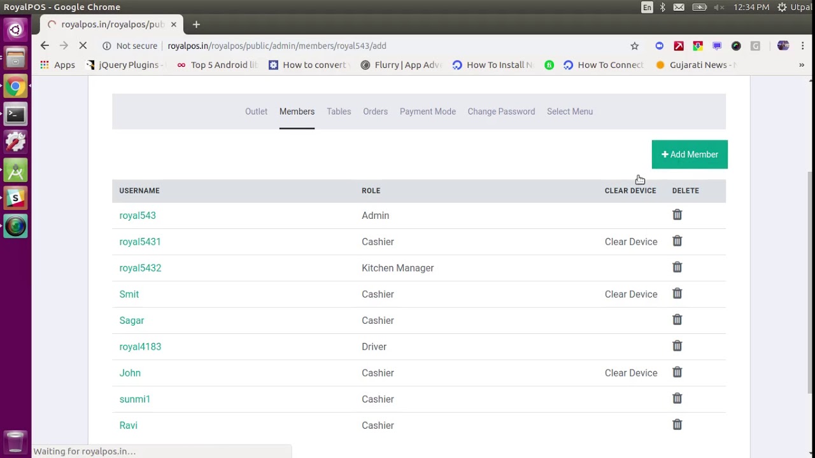
Task: Show more bookmarks with chevron
Action: [802, 65]
